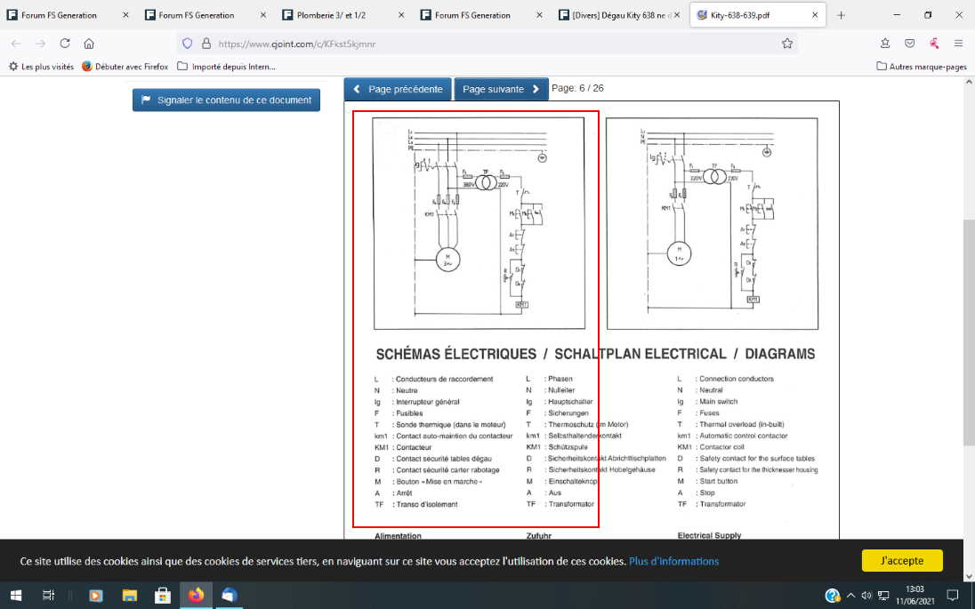The image size is (975, 609).
Task: Click 'Electrical Supply' heading
Action: 710,535
